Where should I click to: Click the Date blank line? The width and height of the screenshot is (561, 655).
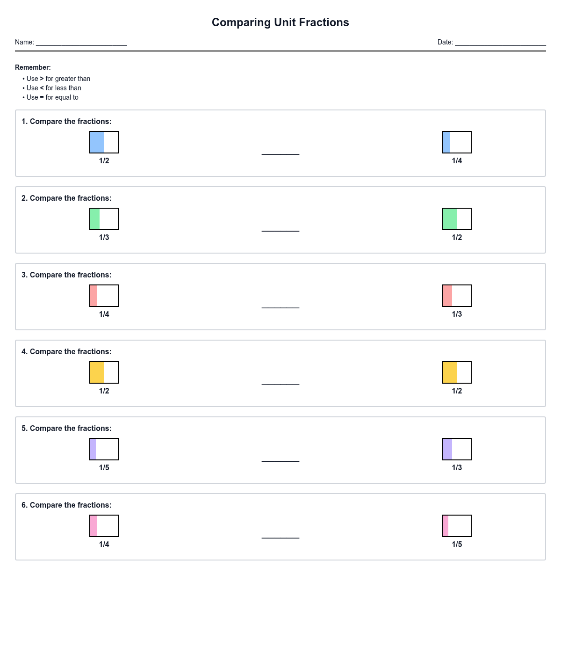pos(500,42)
